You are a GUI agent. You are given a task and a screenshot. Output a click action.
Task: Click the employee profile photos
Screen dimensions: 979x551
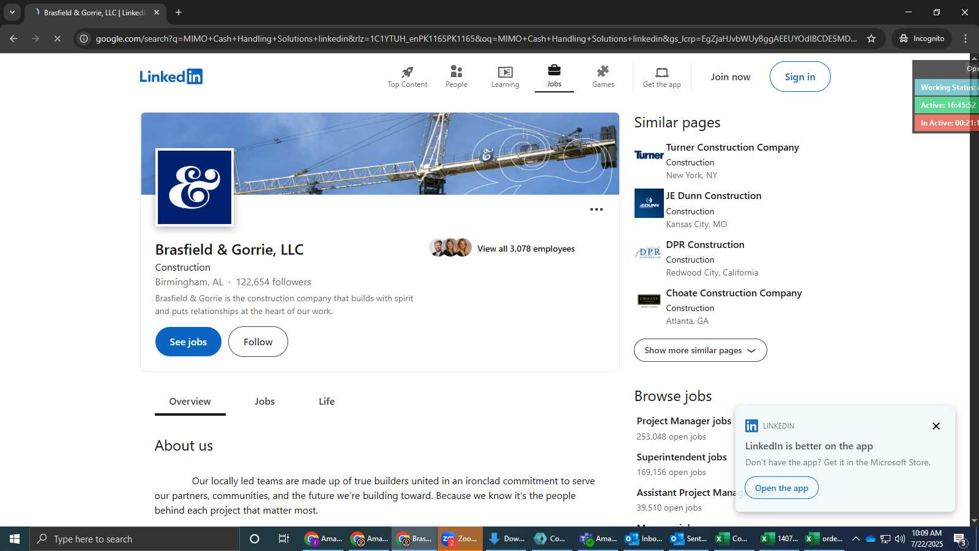[450, 247]
